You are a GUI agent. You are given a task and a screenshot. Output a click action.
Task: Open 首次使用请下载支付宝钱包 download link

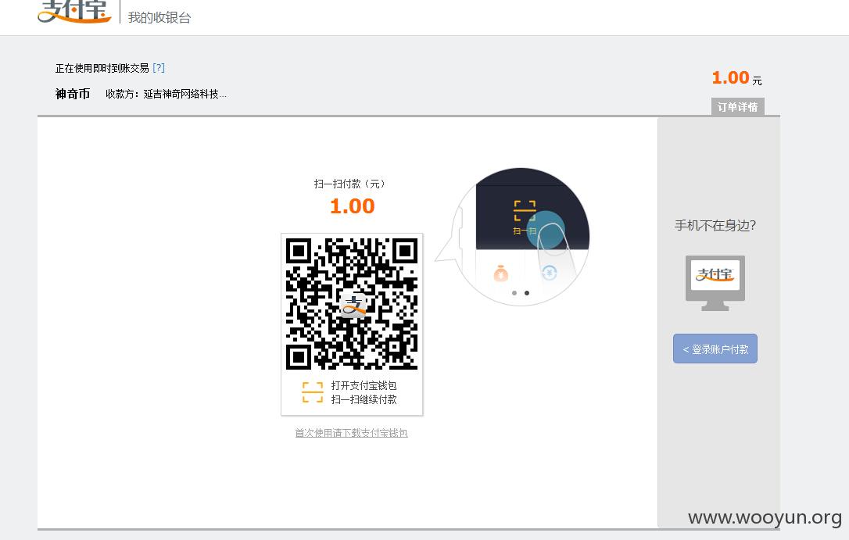pos(351,433)
